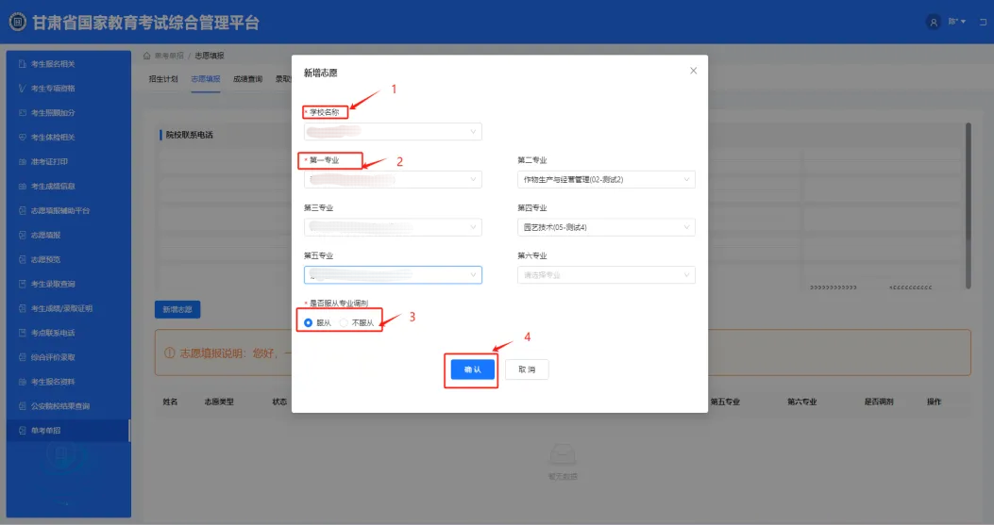Select the 服从 radio button

[309, 323]
